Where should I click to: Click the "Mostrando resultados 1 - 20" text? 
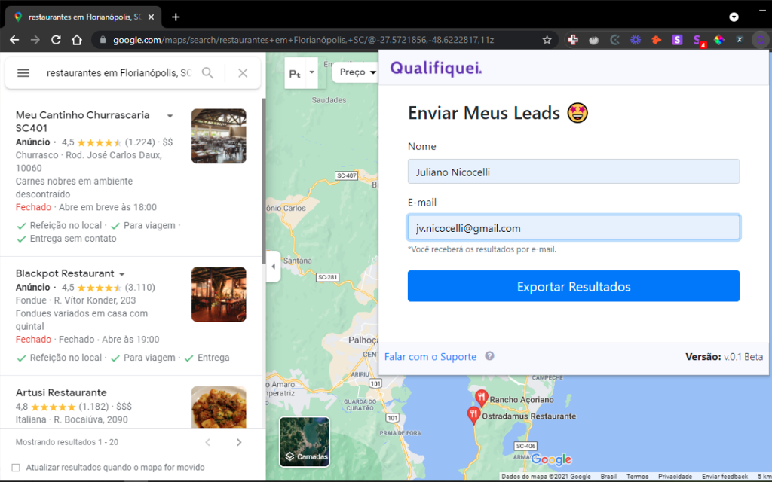point(67,442)
